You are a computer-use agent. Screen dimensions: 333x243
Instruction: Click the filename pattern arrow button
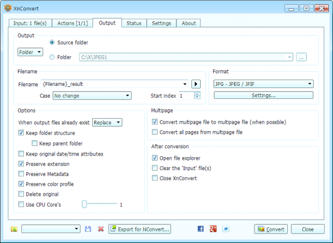tap(196, 84)
